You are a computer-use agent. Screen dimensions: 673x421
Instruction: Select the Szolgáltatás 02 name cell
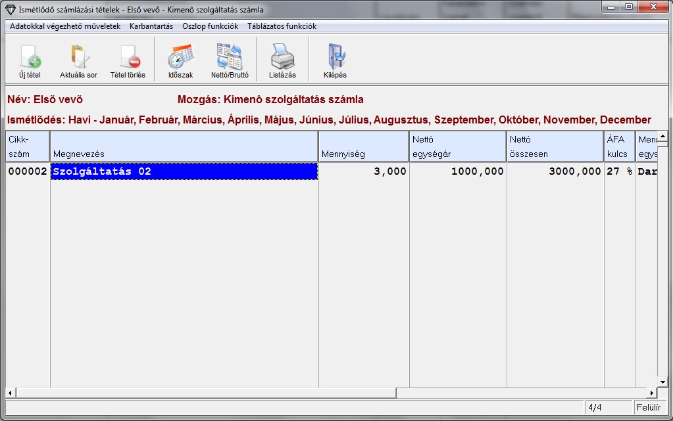[x=184, y=171]
